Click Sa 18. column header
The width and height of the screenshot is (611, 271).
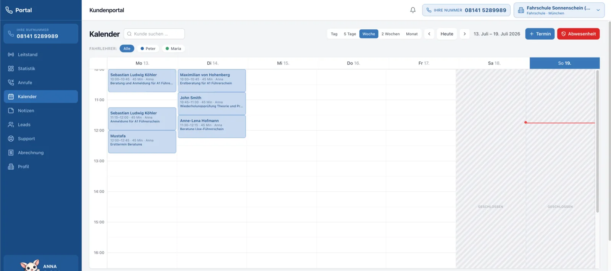(x=494, y=63)
